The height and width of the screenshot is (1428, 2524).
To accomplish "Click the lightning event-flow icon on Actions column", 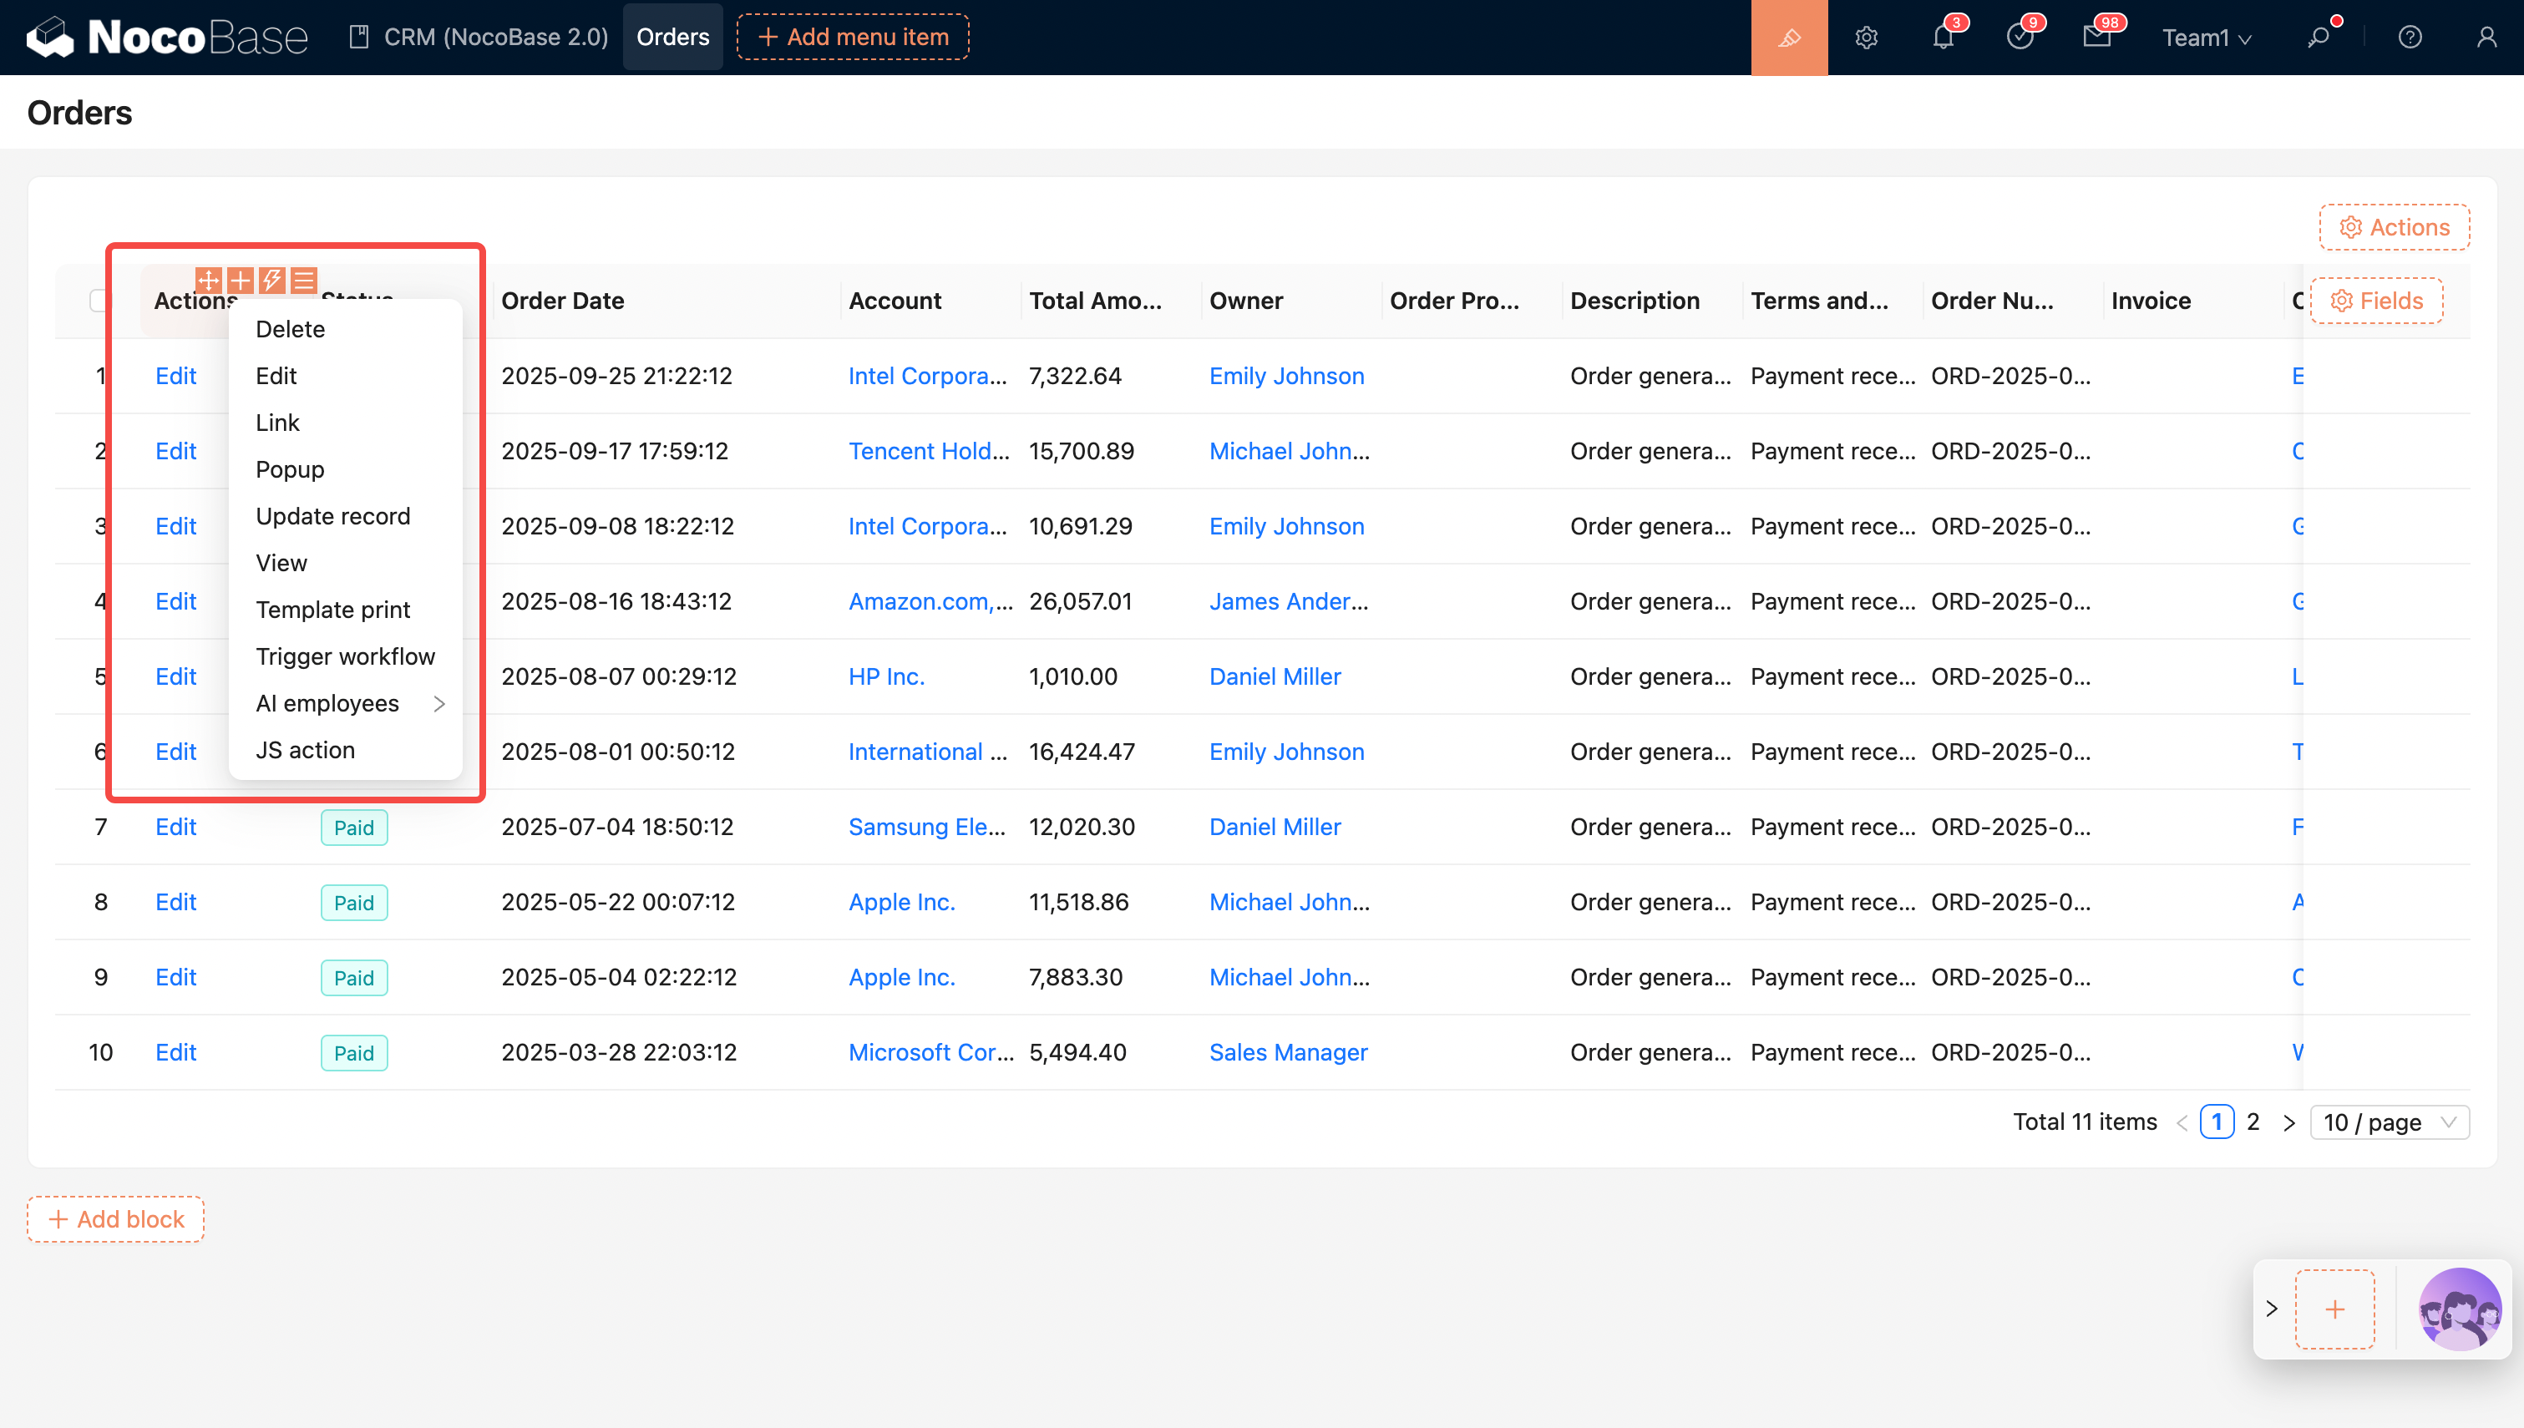I will coord(271,281).
